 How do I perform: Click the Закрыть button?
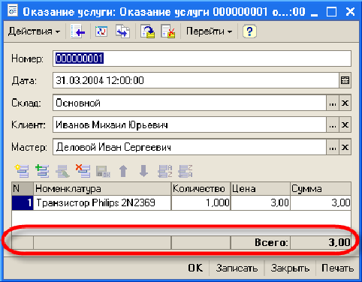click(290, 268)
